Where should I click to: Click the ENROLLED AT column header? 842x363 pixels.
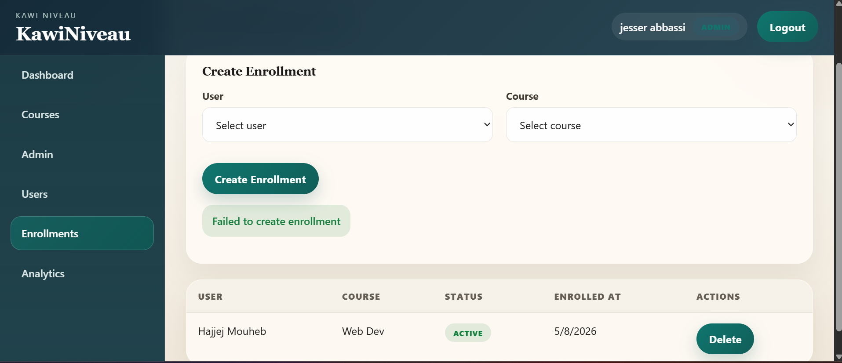587,297
